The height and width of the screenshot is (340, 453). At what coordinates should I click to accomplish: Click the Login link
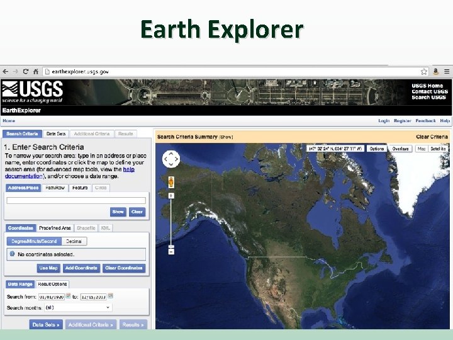384,120
